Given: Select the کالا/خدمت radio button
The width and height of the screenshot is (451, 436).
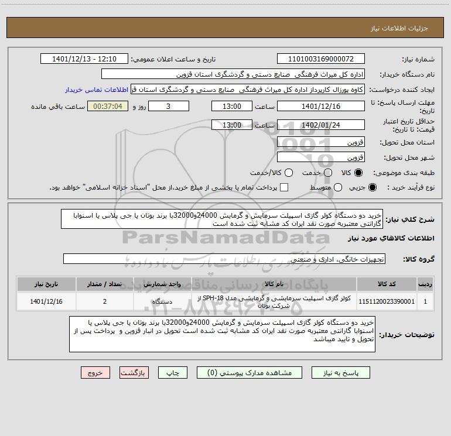Looking at the screenshot, I should 289,173.
